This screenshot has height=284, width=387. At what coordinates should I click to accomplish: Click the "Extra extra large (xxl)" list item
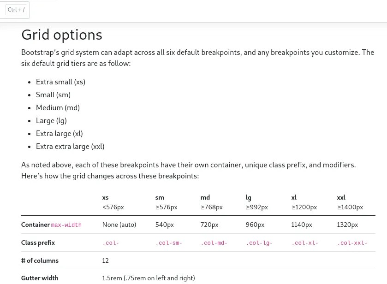70,146
